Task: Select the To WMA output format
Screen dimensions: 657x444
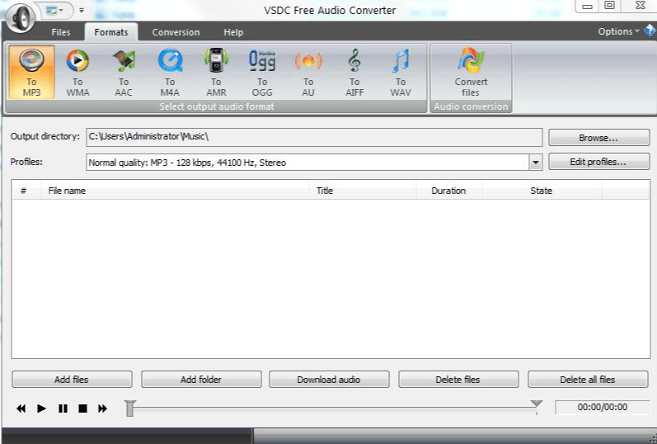Action: pos(77,72)
